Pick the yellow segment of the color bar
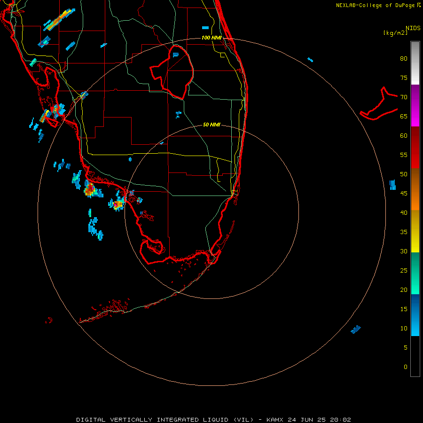423x423 pixels. point(415,231)
